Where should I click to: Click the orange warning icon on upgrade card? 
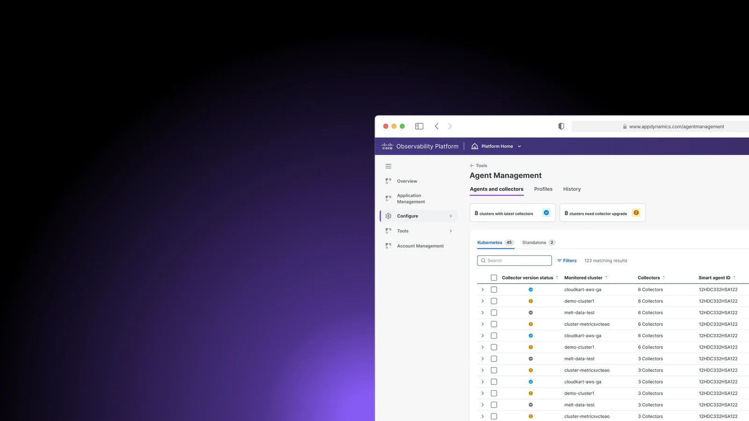[636, 213]
